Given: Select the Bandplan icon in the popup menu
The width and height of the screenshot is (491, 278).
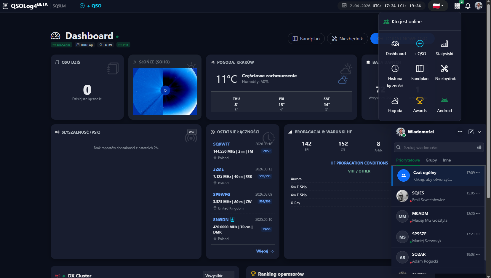Looking at the screenshot, I should point(420,71).
